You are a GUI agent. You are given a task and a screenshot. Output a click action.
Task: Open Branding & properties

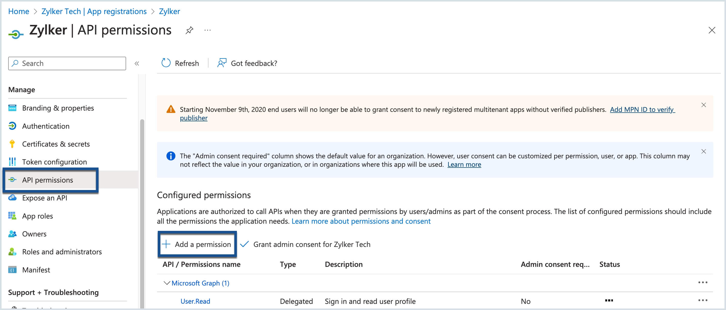click(x=58, y=108)
